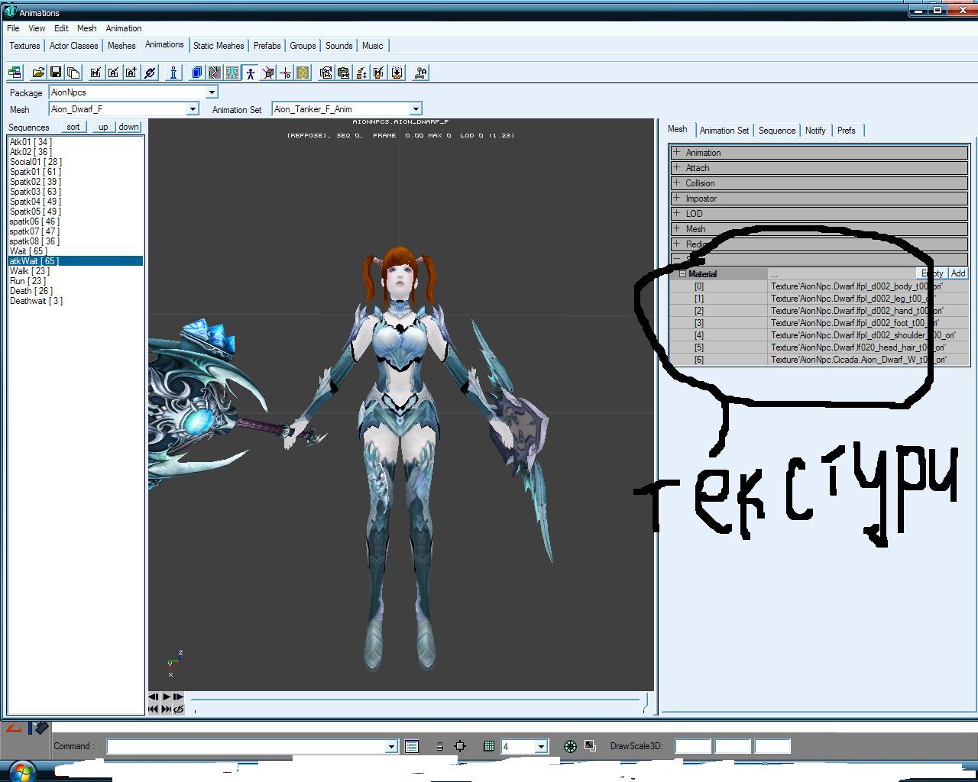The image size is (978, 782).
Task: Click the green-topped import box toolbar icon
Action: pos(343,73)
